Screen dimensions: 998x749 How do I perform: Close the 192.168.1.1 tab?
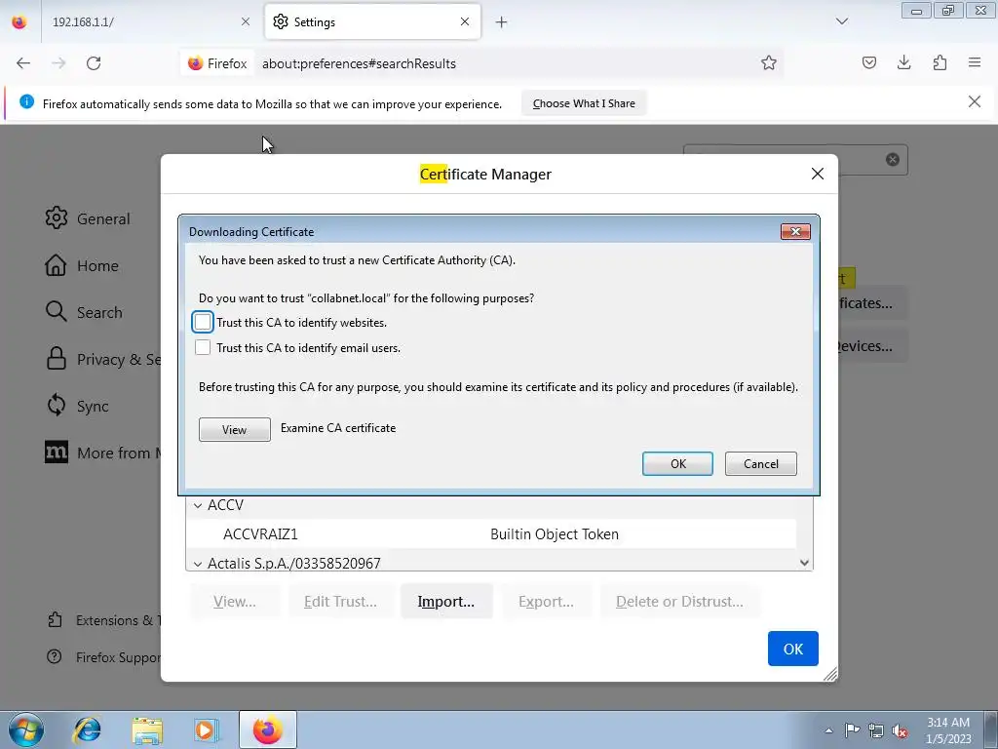[x=245, y=21]
